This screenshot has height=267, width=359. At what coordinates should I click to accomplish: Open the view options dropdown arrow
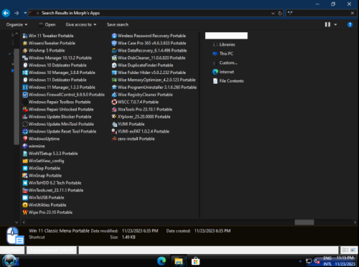pos(335,24)
